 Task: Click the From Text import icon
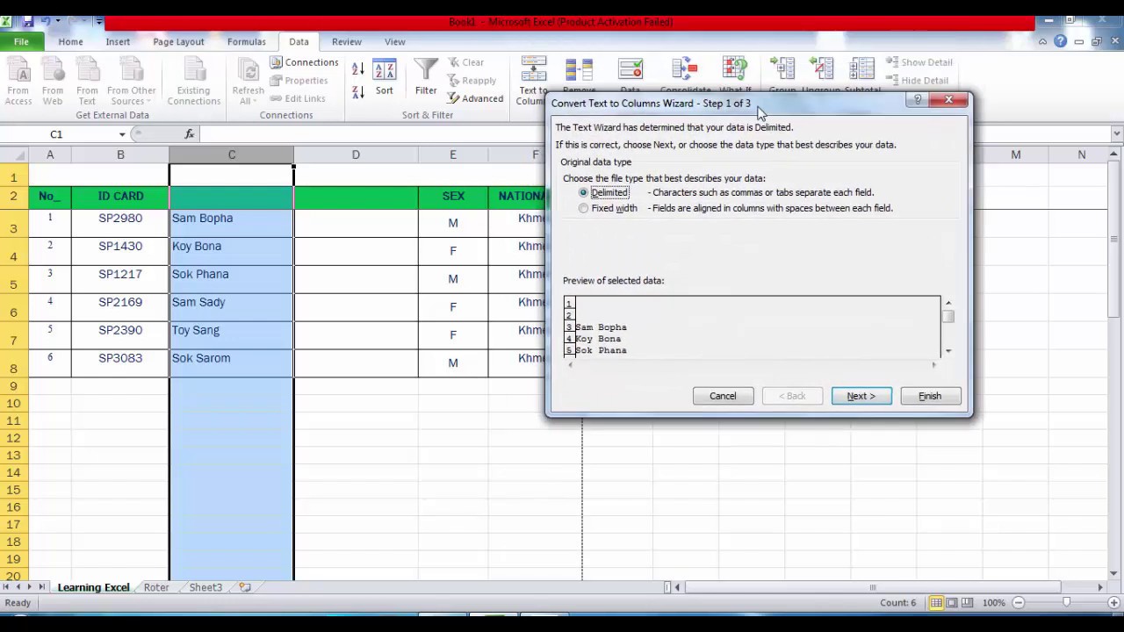(x=87, y=81)
